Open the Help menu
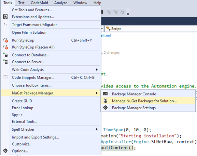This screenshot has height=156, width=197. pos(97,3)
